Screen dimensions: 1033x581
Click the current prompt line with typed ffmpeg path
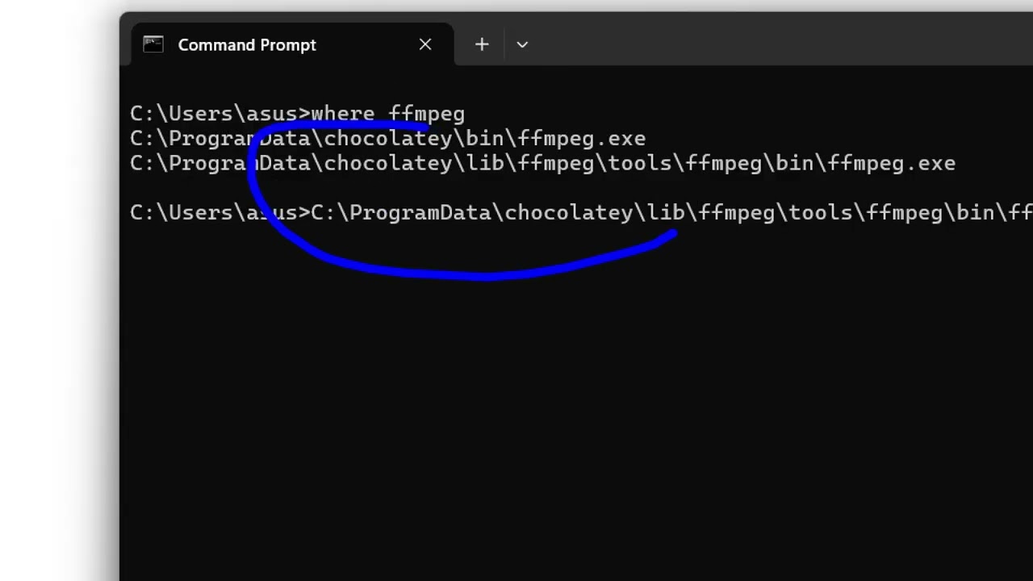(x=581, y=213)
